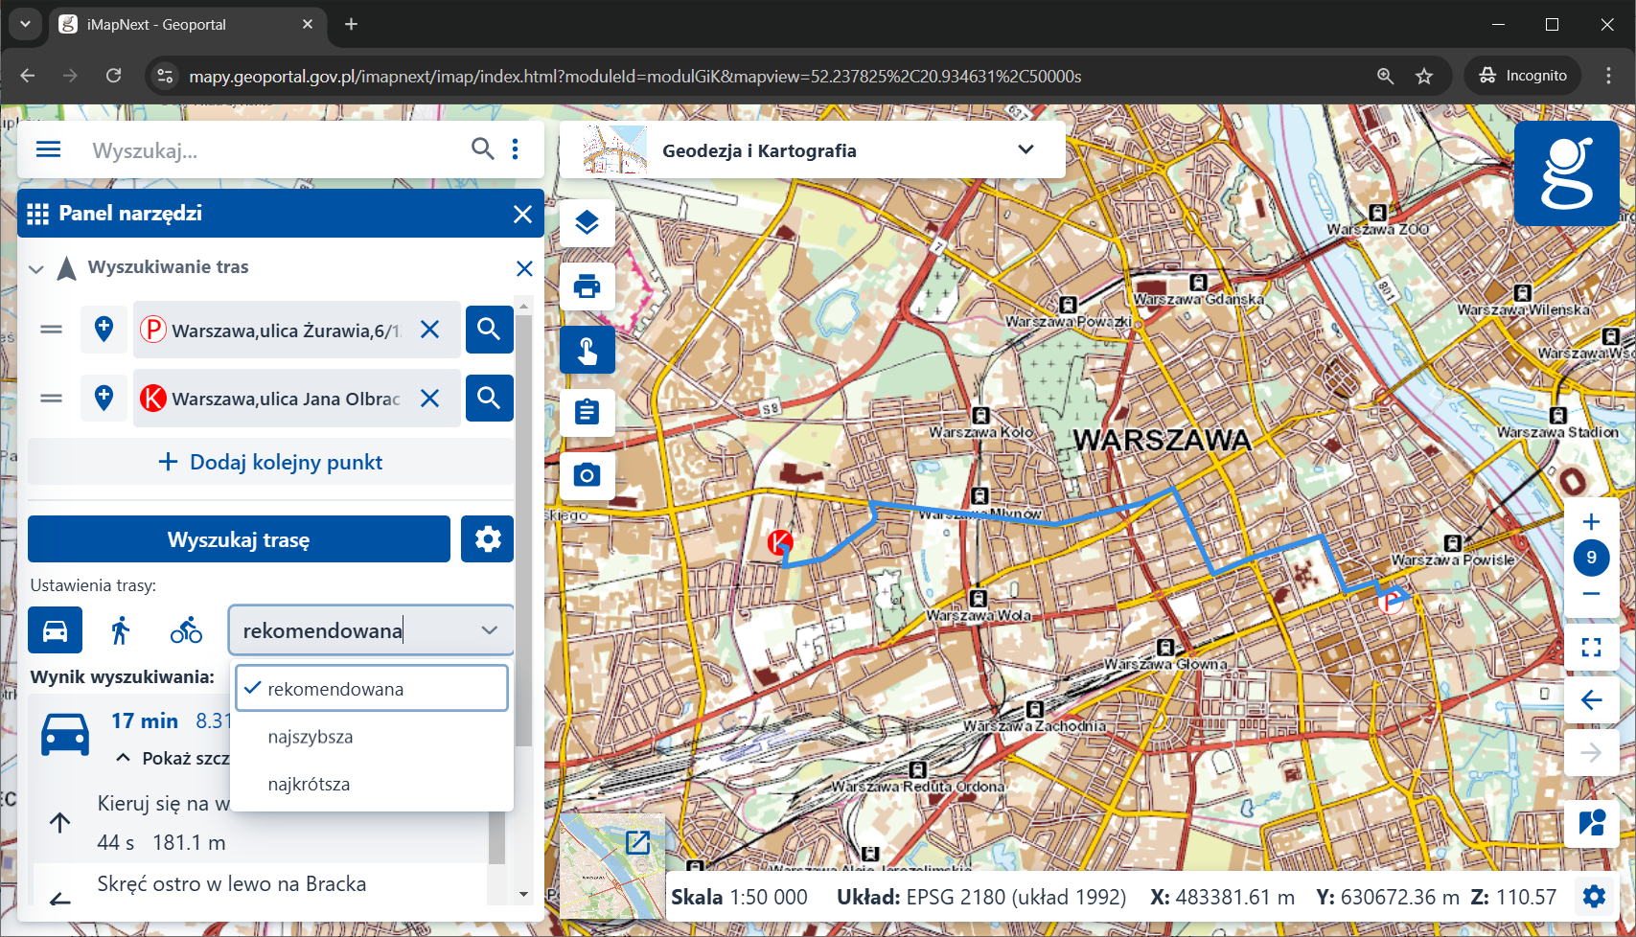Screen dimensions: 1636x937
Task: Select car travel mode
Action: coord(56,630)
